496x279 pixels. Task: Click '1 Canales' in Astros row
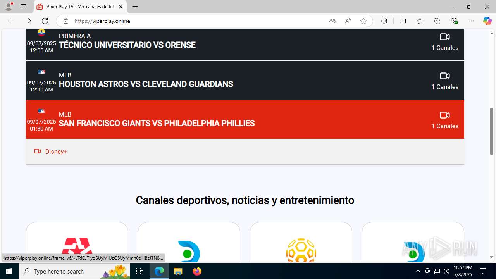[x=445, y=87]
